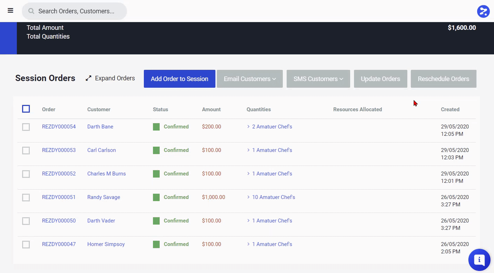Screen dimensions: 494x273
Task: Click the $1,000.00 amount for Randy Savage
Action: [x=214, y=197]
